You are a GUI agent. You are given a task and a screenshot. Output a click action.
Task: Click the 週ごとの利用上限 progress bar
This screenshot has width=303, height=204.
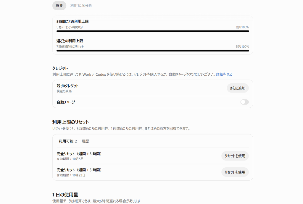point(153,51)
